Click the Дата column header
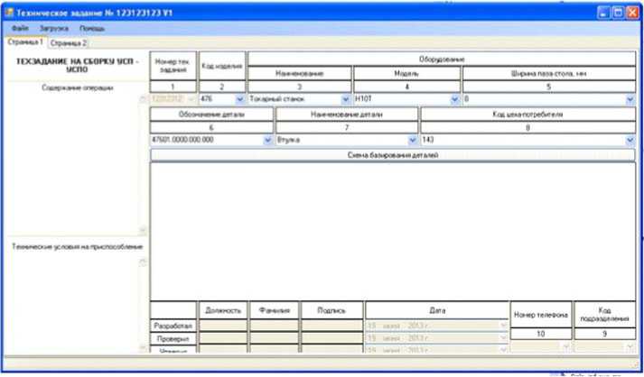 (x=437, y=310)
